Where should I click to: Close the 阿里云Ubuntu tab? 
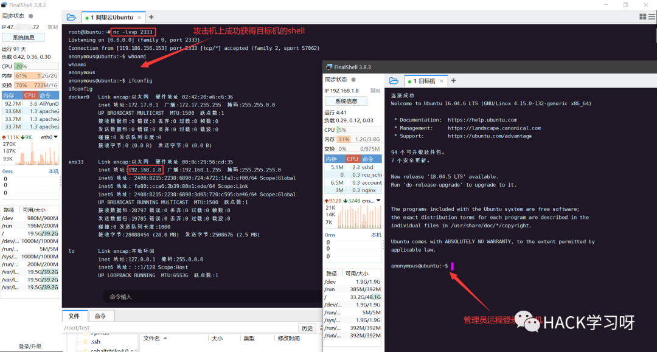click(x=139, y=18)
